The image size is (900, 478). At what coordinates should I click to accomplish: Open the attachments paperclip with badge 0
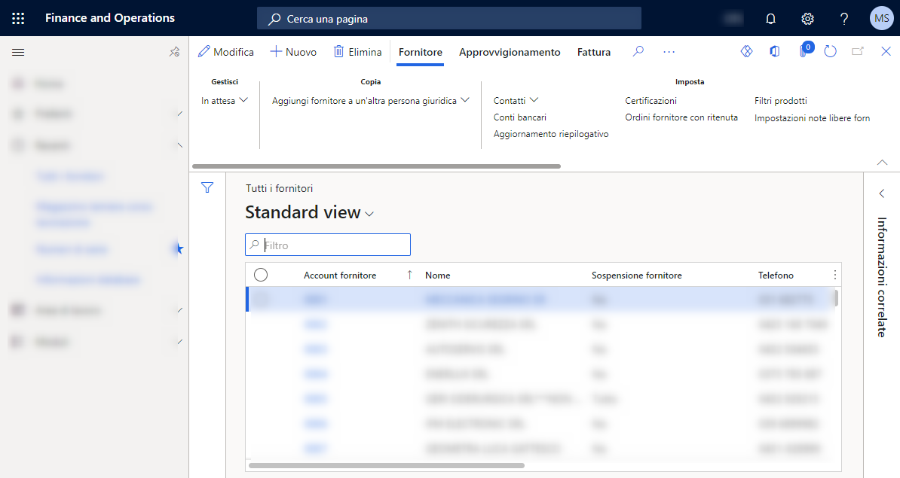[801, 51]
